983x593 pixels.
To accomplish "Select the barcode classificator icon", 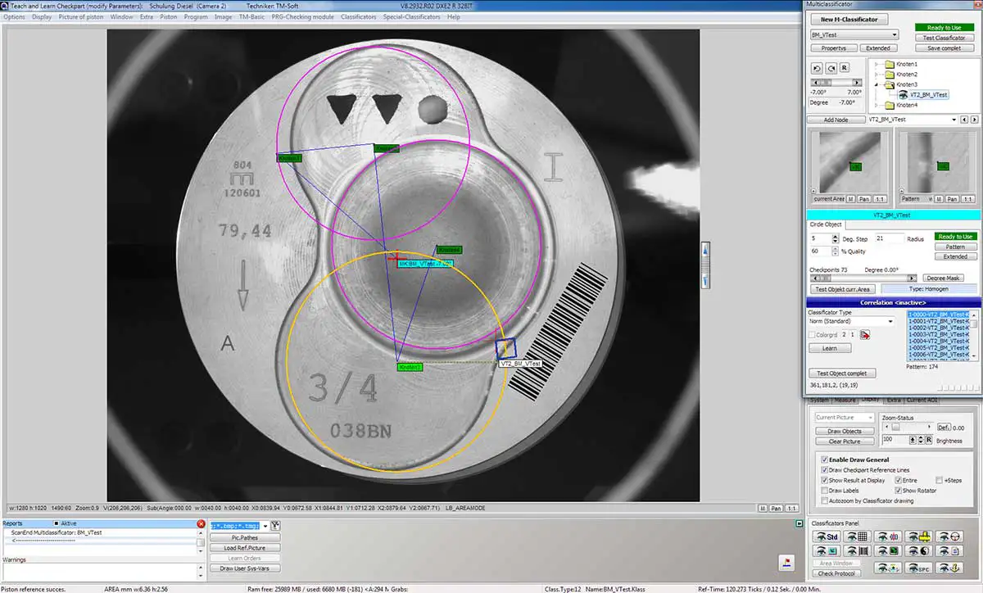I will [x=857, y=551].
